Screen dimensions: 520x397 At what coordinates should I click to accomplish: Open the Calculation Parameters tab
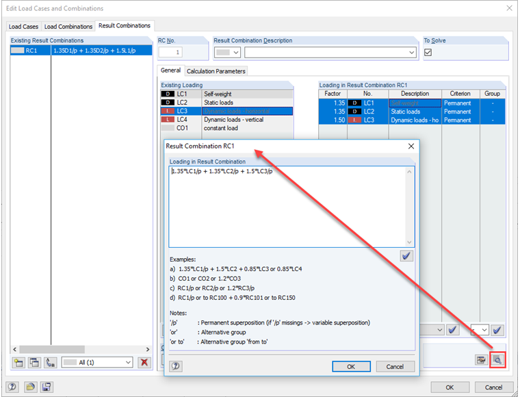point(216,71)
